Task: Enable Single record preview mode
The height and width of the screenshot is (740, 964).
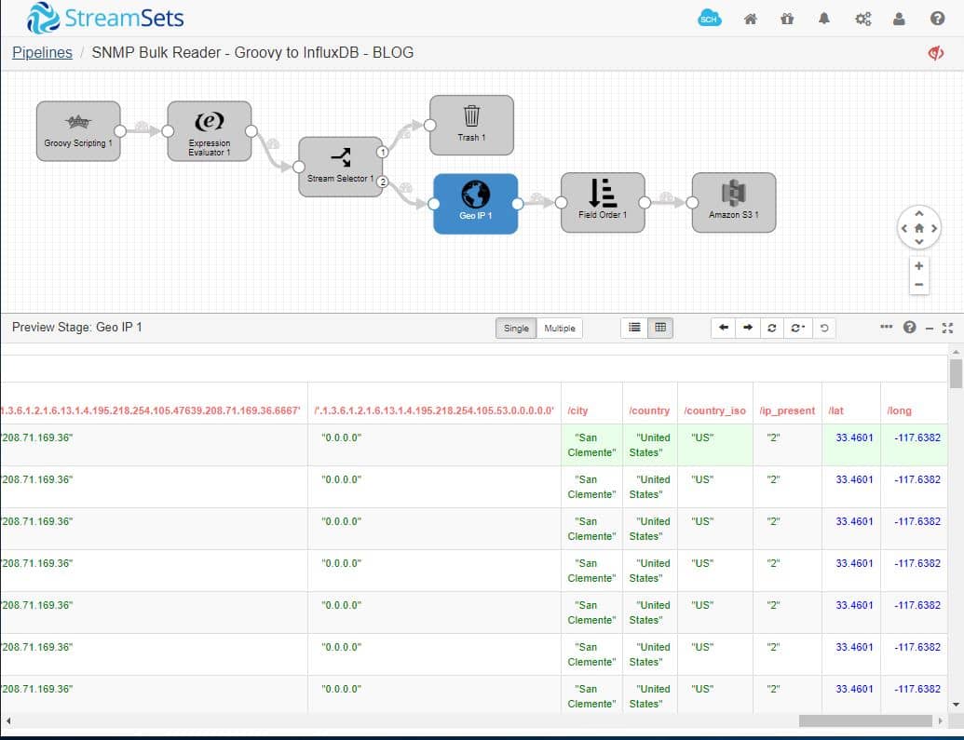Action: 515,328
